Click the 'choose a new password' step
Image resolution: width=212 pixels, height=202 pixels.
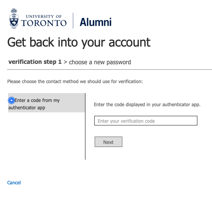100,62
